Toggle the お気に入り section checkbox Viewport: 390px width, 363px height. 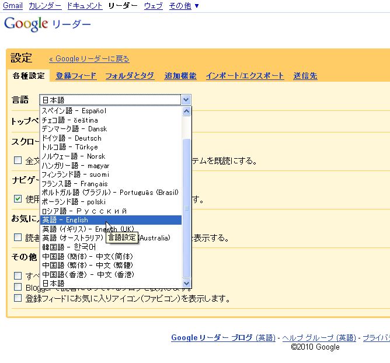[x=18, y=237]
